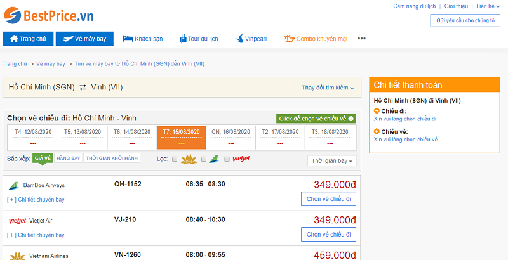
Task: Select date CN, 16/08/2020
Action: coord(231,138)
